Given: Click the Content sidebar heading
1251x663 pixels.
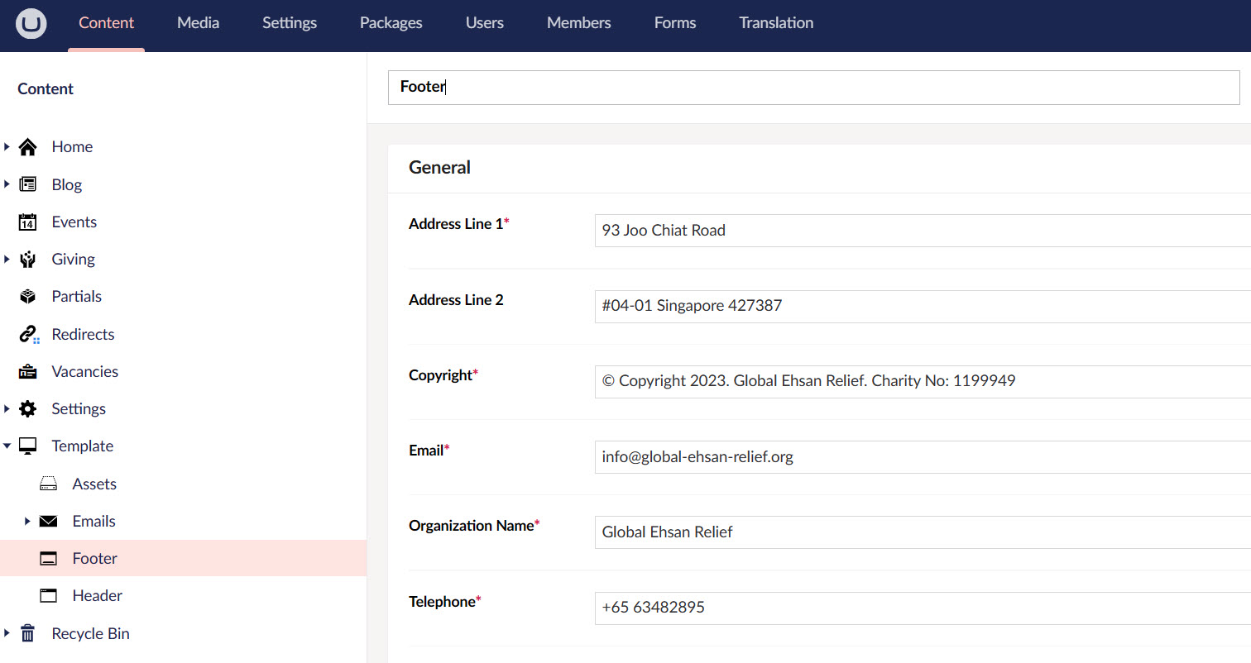Looking at the screenshot, I should [46, 89].
